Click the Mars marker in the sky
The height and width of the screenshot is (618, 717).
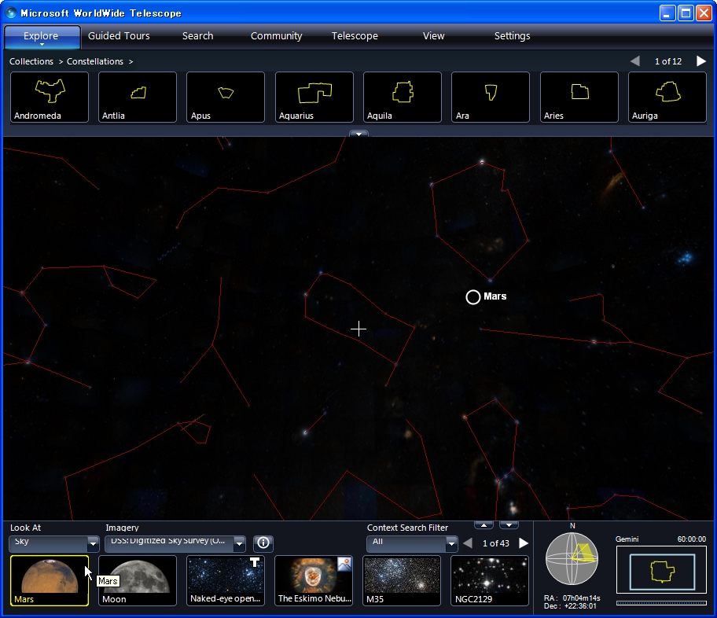473,297
